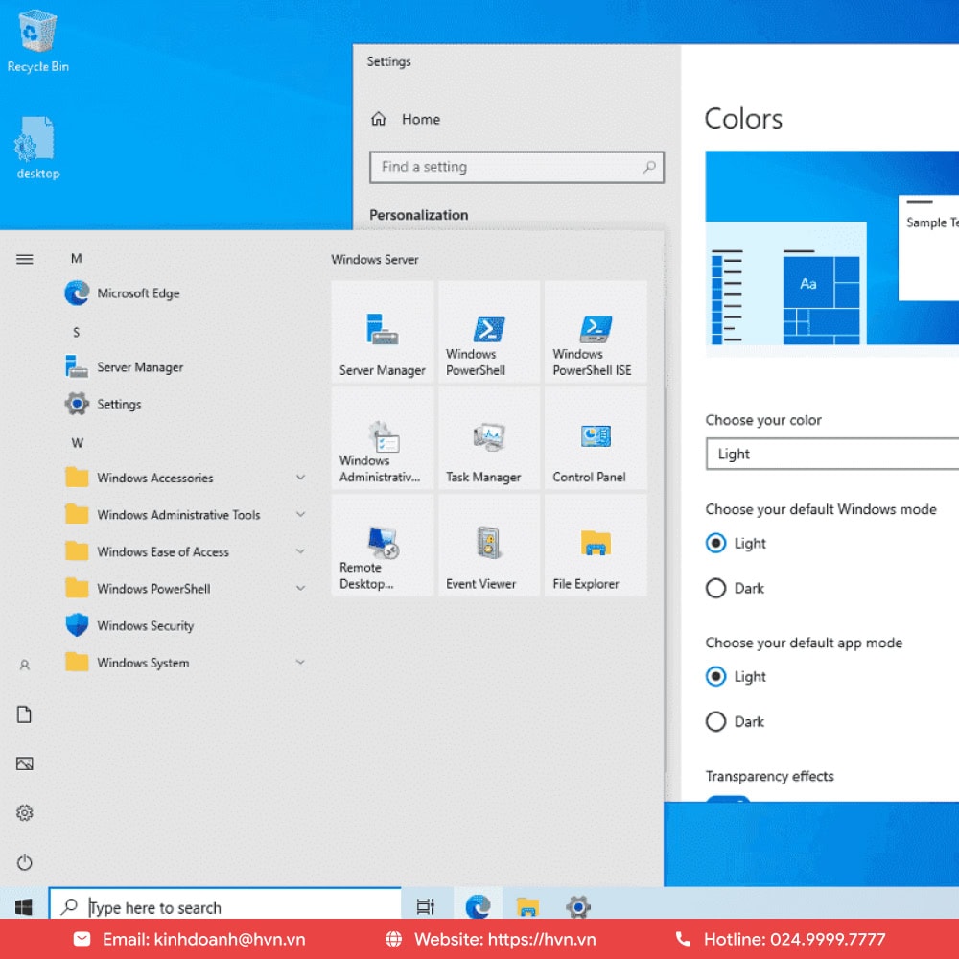Click the Settings icon on the taskbar
The image size is (959, 959).
click(x=578, y=906)
